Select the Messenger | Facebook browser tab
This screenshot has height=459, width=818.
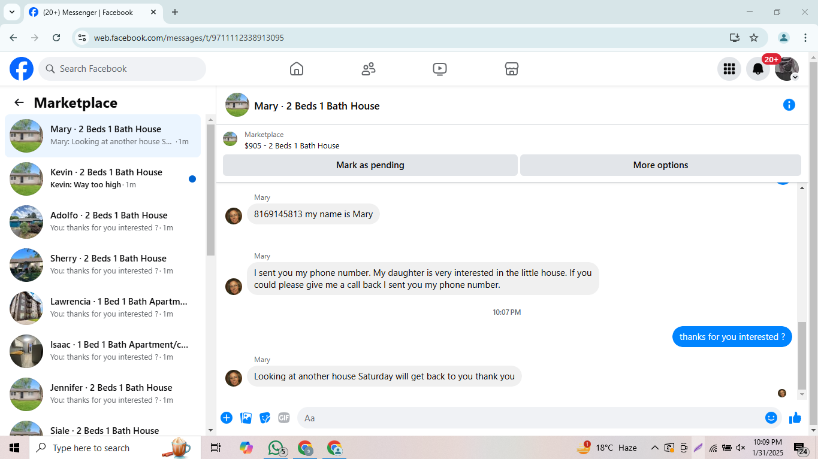[x=93, y=12]
